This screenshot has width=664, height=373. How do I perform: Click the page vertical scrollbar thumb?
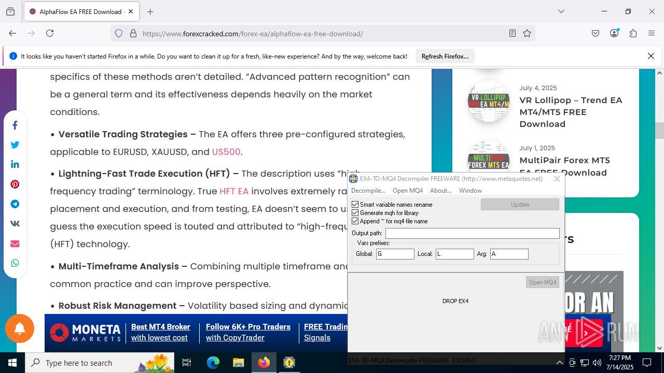click(x=659, y=130)
